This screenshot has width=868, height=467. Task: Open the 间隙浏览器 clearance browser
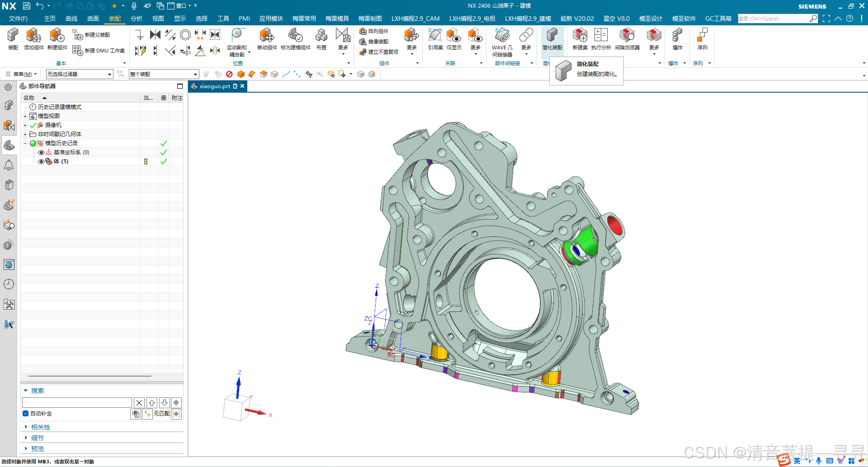coord(627,38)
